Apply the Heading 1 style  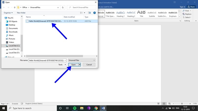[x=120, y=14]
